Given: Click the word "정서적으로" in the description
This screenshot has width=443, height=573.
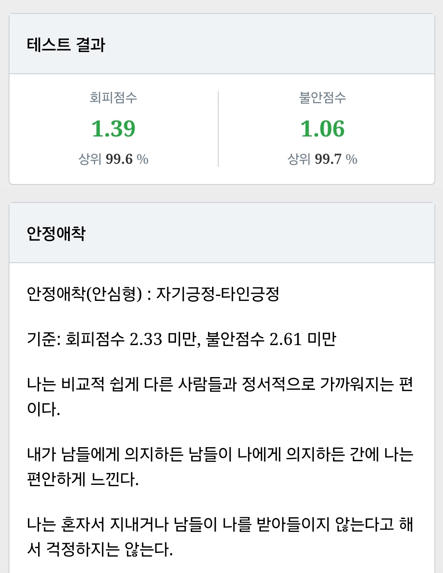Looking at the screenshot, I should tap(279, 384).
